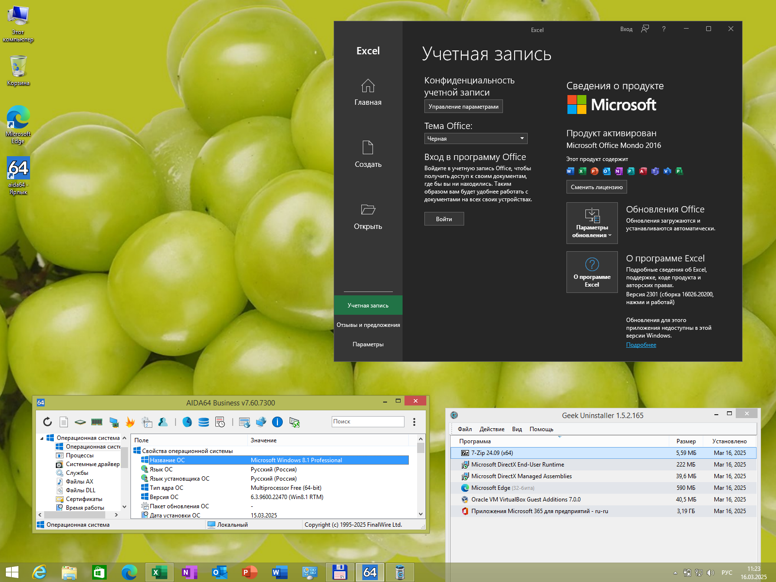Go to Главная in Excel sidebar

click(x=368, y=92)
